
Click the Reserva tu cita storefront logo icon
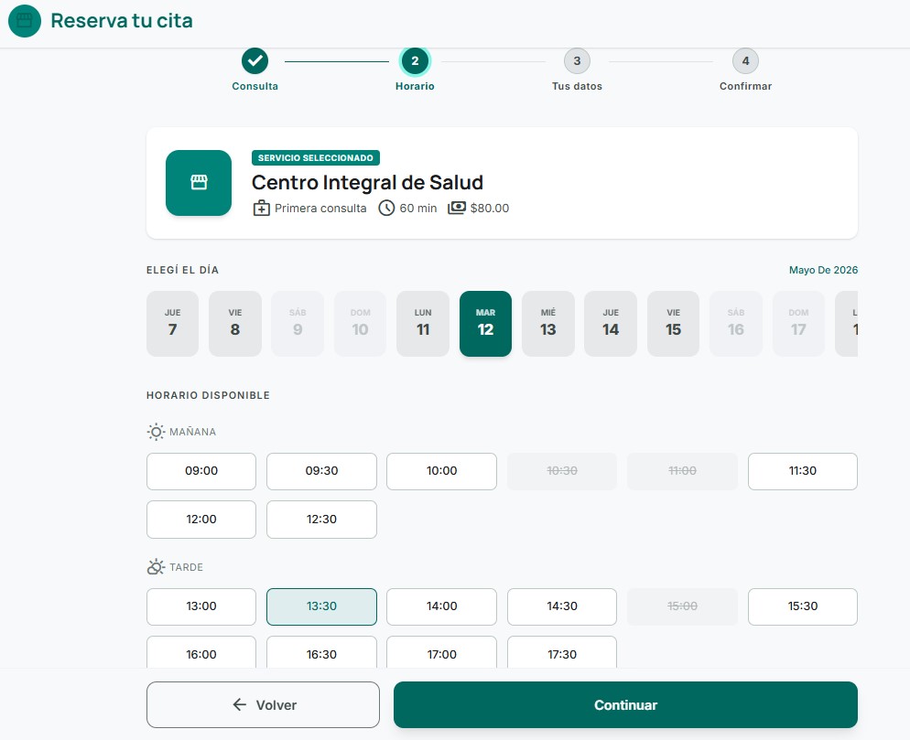pos(25,21)
